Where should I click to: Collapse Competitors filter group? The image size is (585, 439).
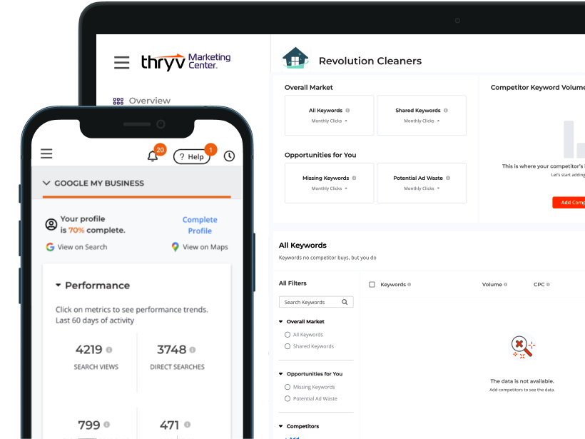tap(281, 426)
